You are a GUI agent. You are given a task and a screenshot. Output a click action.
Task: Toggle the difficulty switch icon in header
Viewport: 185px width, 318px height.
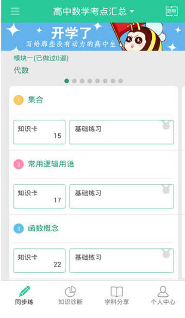pos(172,11)
